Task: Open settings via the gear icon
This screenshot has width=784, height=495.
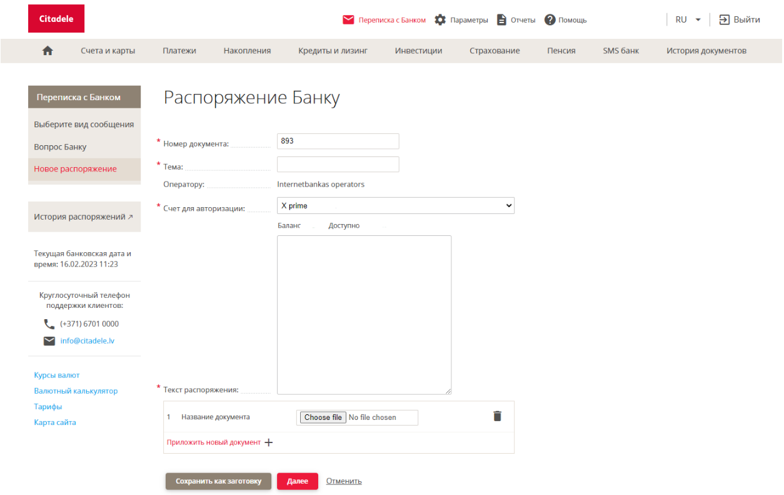Action: (440, 20)
